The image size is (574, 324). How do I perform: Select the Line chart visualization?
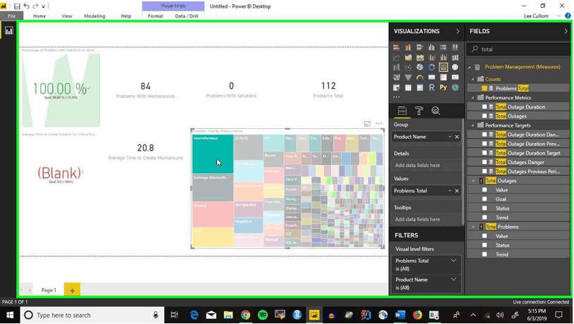(397, 58)
